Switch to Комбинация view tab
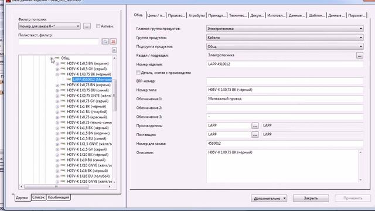 coord(59,198)
